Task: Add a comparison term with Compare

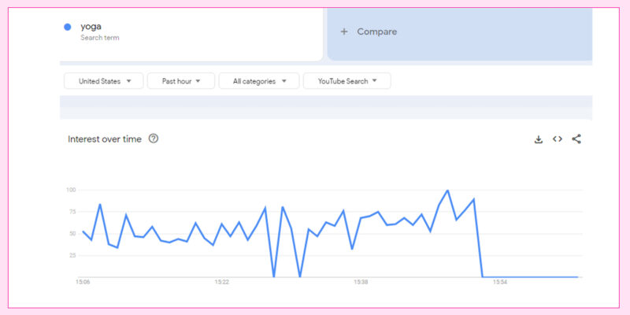Action: pyautogui.click(x=369, y=31)
